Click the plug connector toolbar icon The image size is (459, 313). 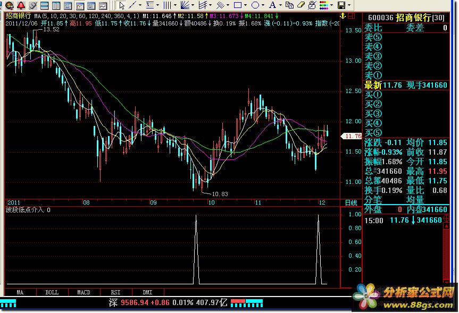[33, 5]
